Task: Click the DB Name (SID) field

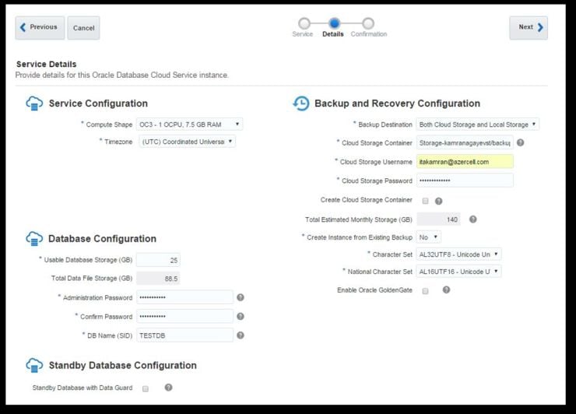Action: (184, 335)
